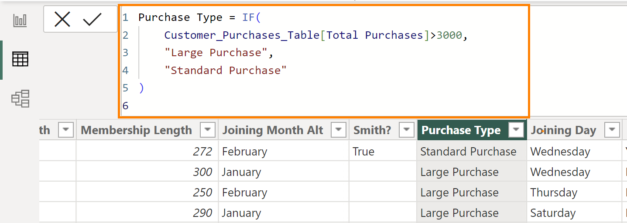This screenshot has width=627, height=223.
Task: Click inside the DAX formula editor
Action: [349, 87]
